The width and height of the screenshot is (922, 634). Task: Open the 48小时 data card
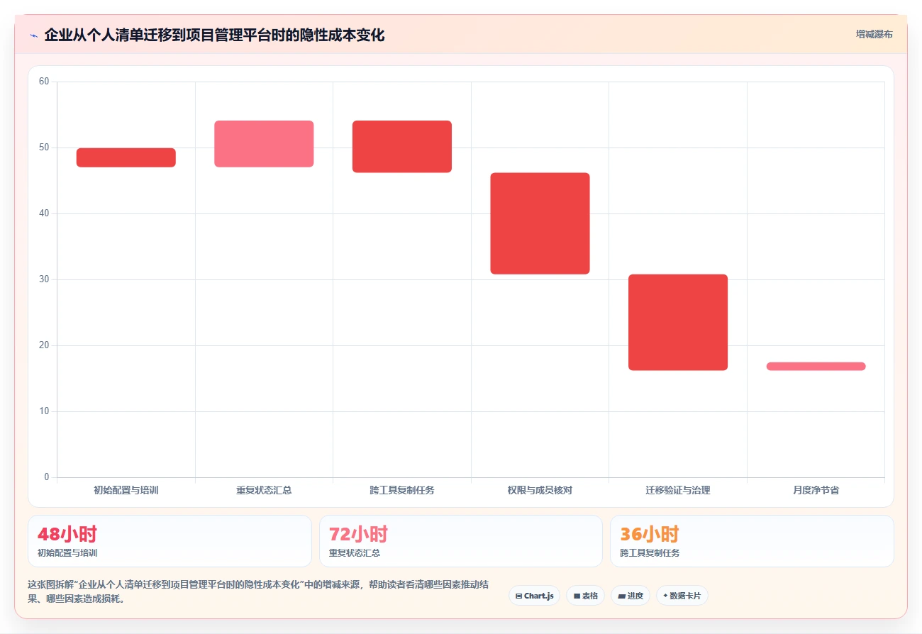(170, 541)
